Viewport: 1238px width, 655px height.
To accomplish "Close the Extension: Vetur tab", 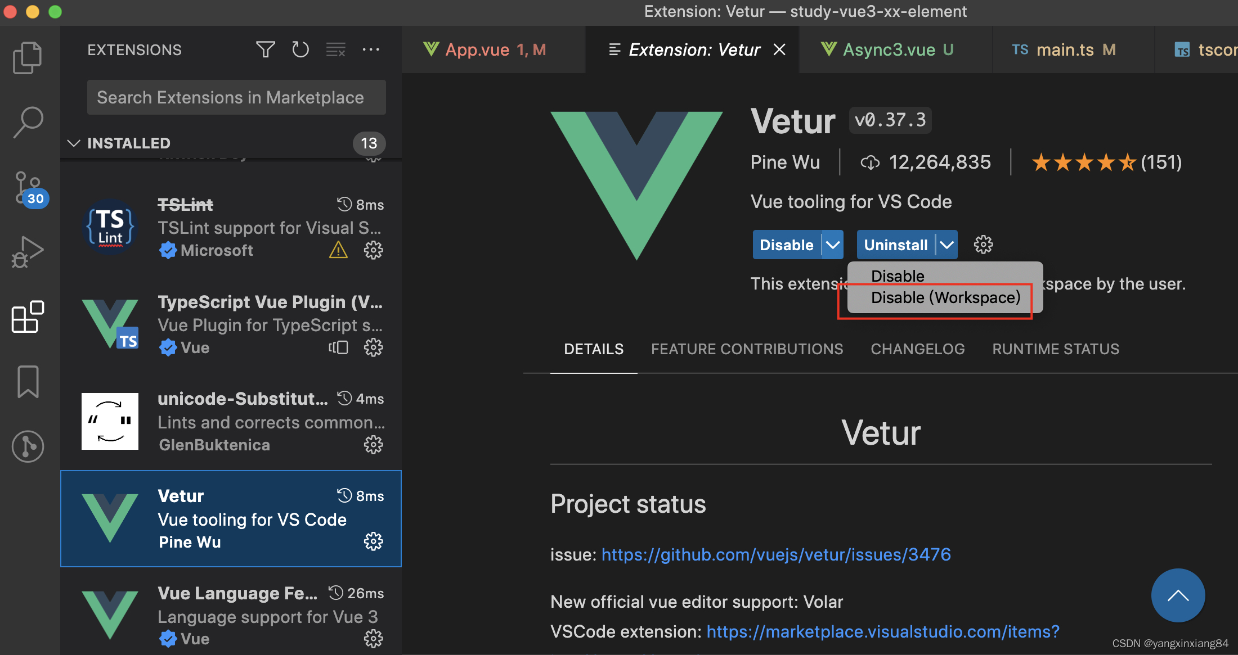I will (779, 50).
